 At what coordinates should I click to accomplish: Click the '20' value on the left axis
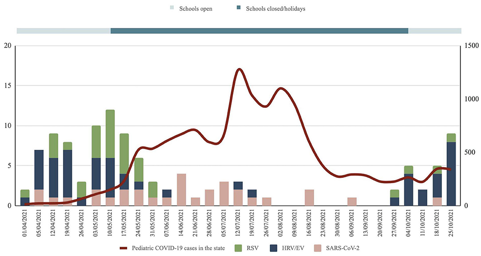point(8,46)
